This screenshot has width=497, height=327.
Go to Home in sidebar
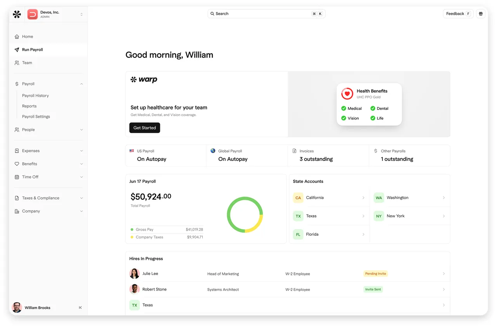tap(49, 37)
